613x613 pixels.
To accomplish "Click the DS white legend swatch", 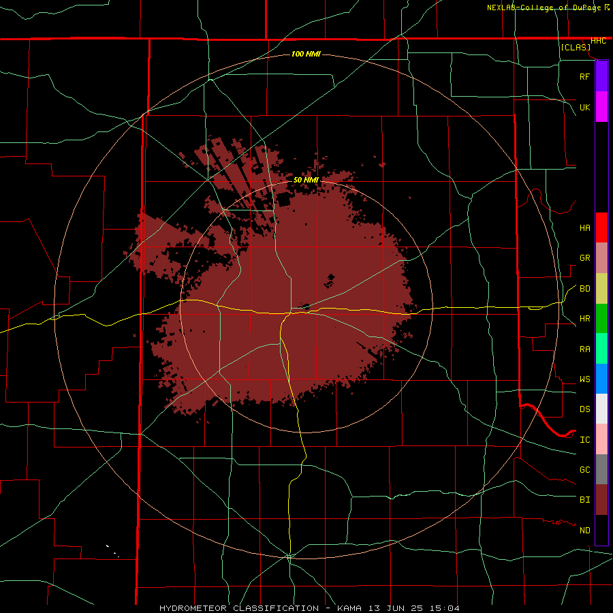I will point(601,409).
